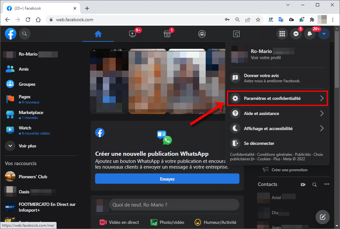This screenshot has width=340, height=229.
Task: Open the first story thumbnail
Action: coord(109,81)
